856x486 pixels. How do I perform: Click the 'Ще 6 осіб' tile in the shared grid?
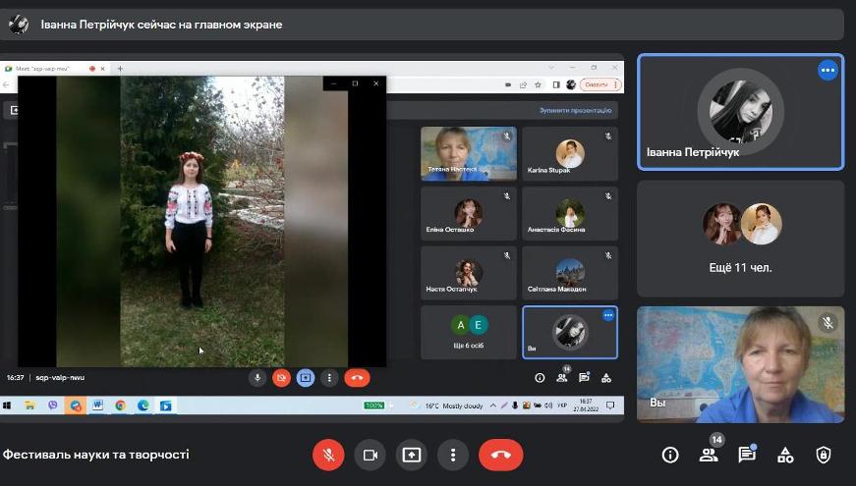(469, 332)
